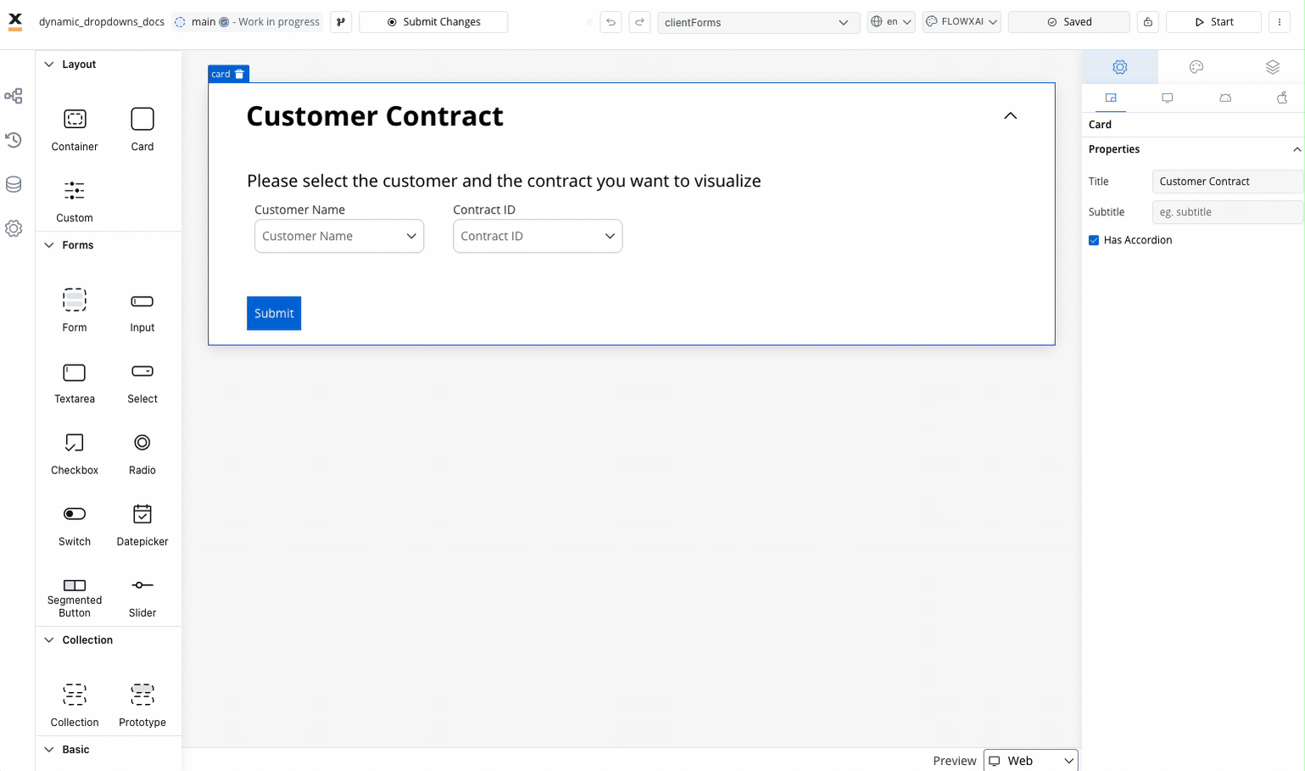Select the iOS apple platform tab
Image resolution: width=1305 pixels, height=771 pixels.
tap(1282, 98)
